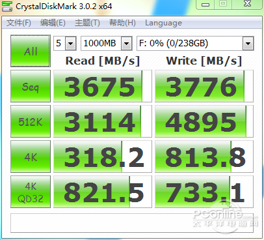
Task: Start the 4K QD32 test
Action: [31, 192]
